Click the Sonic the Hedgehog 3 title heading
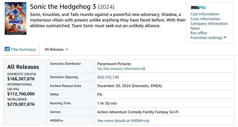The image size is (238, 127). [x=63, y=7]
